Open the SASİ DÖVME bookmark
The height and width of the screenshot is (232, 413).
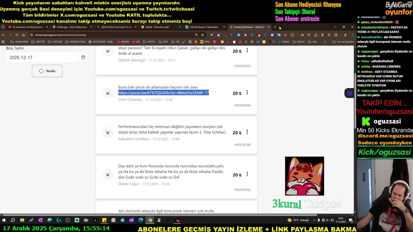(101, 42)
